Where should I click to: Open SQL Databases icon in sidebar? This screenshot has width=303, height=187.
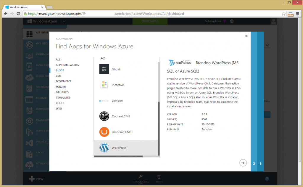(29, 88)
